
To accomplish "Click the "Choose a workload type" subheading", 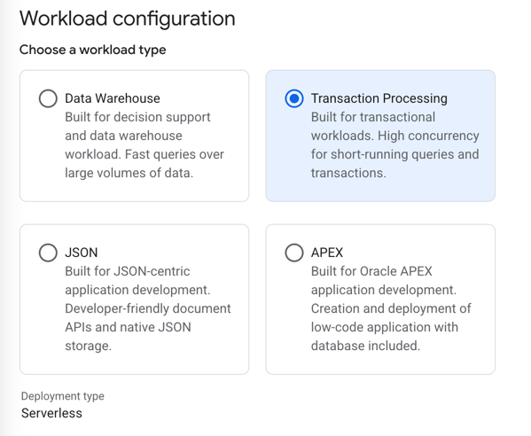I will point(93,50).
